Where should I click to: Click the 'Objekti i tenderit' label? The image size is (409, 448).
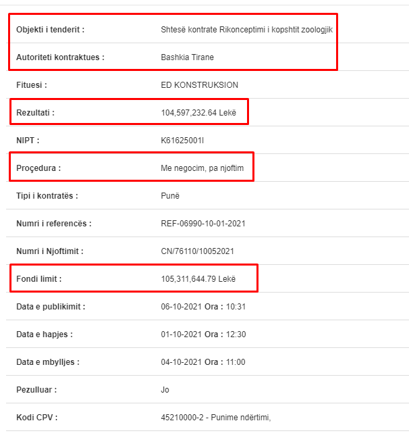pyautogui.click(x=50, y=30)
